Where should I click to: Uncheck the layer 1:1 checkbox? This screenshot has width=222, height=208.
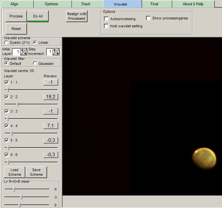pyautogui.click(x=7, y=82)
